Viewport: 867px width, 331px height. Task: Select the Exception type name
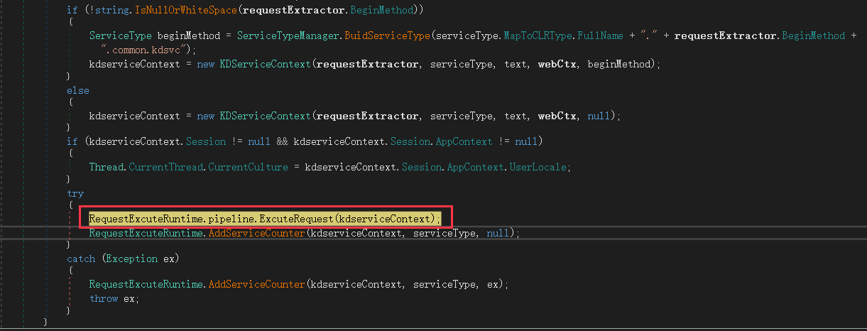pos(133,259)
